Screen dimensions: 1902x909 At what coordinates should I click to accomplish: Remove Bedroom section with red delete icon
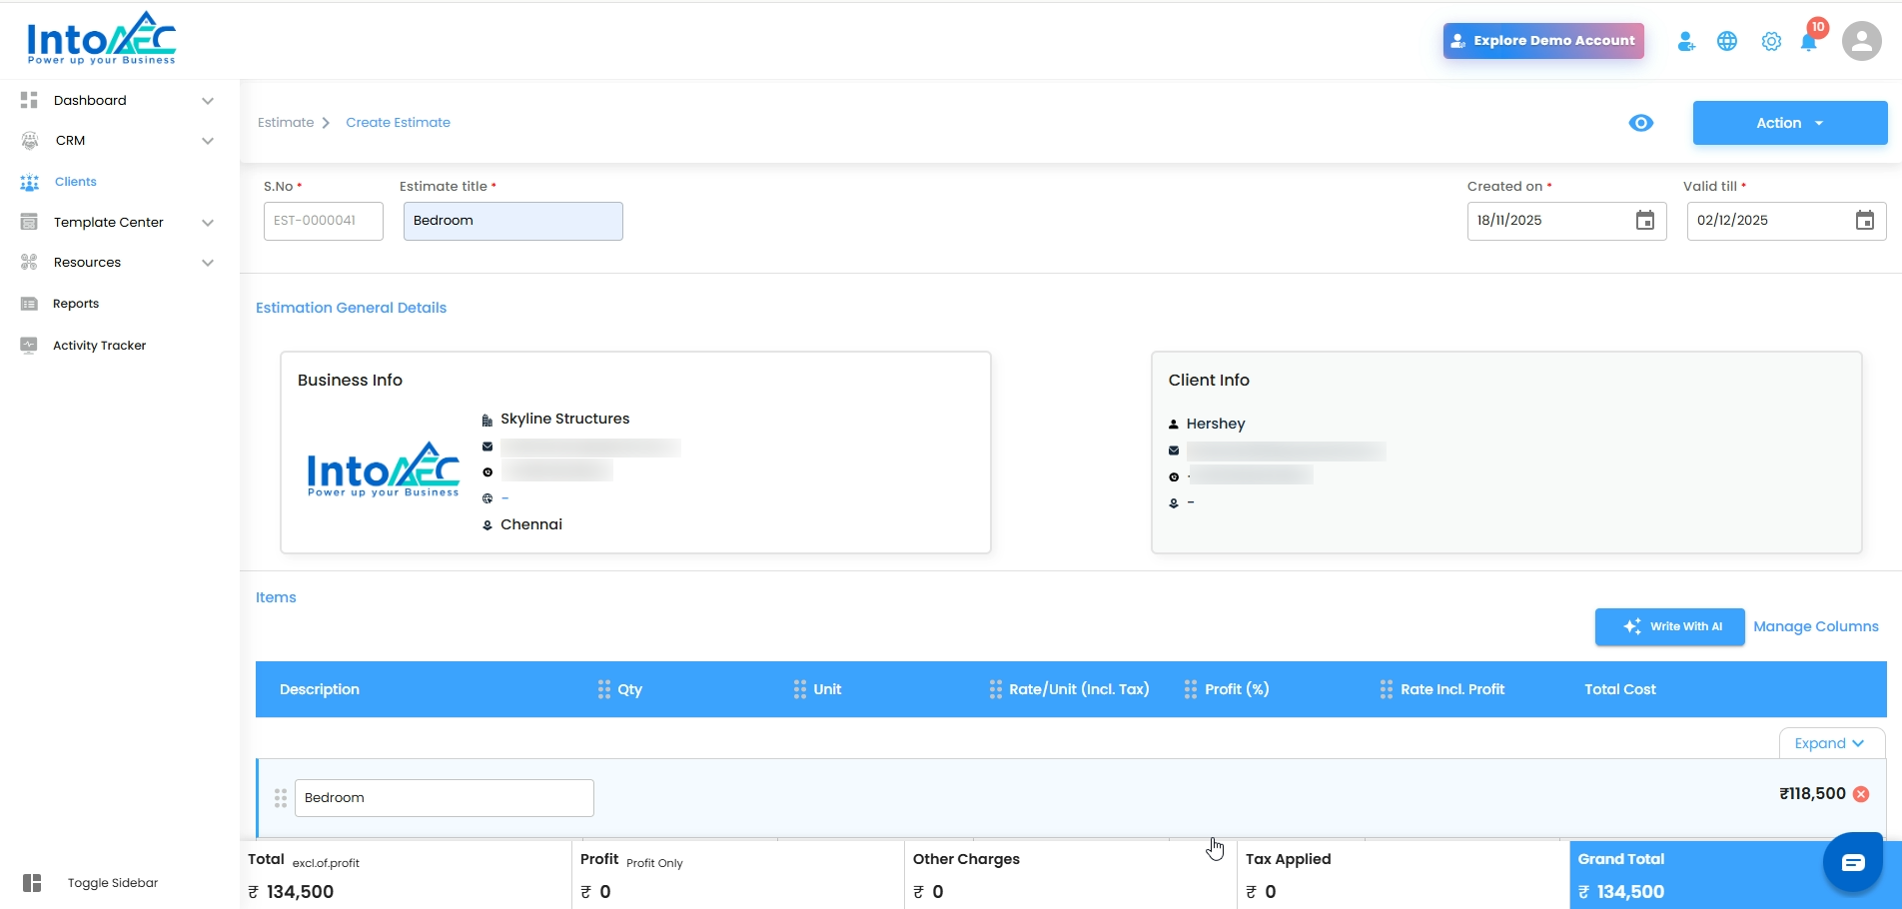click(1861, 794)
